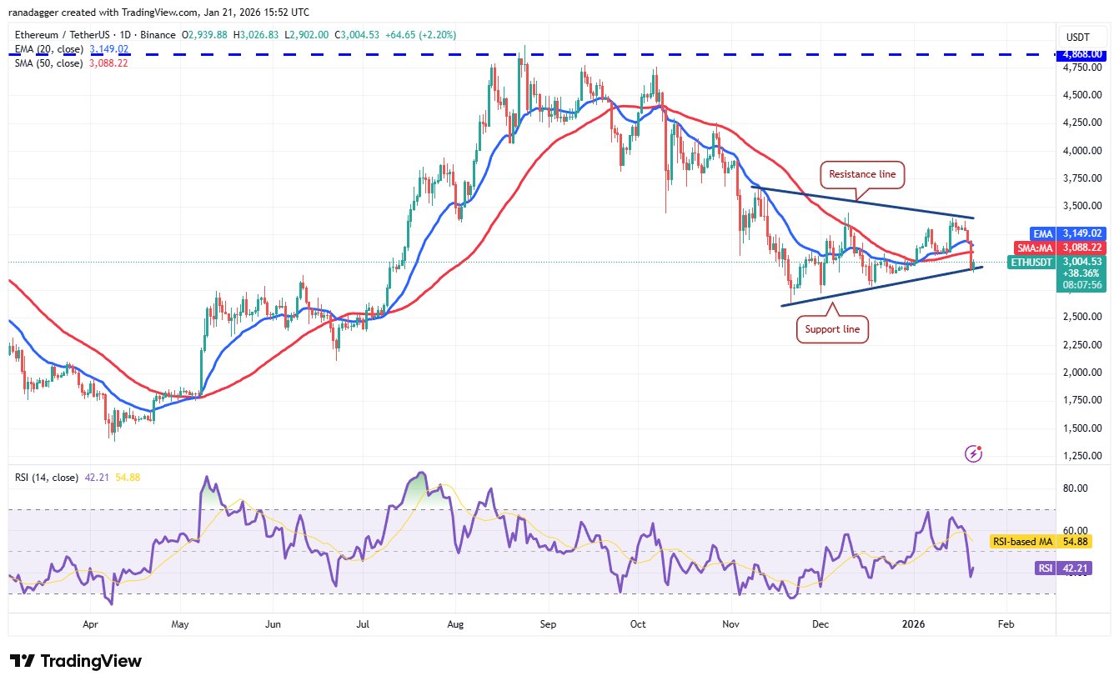Image resolution: width=1119 pixels, height=686 pixels.
Task: Click the TradingView logo icon
Action: click(x=23, y=661)
